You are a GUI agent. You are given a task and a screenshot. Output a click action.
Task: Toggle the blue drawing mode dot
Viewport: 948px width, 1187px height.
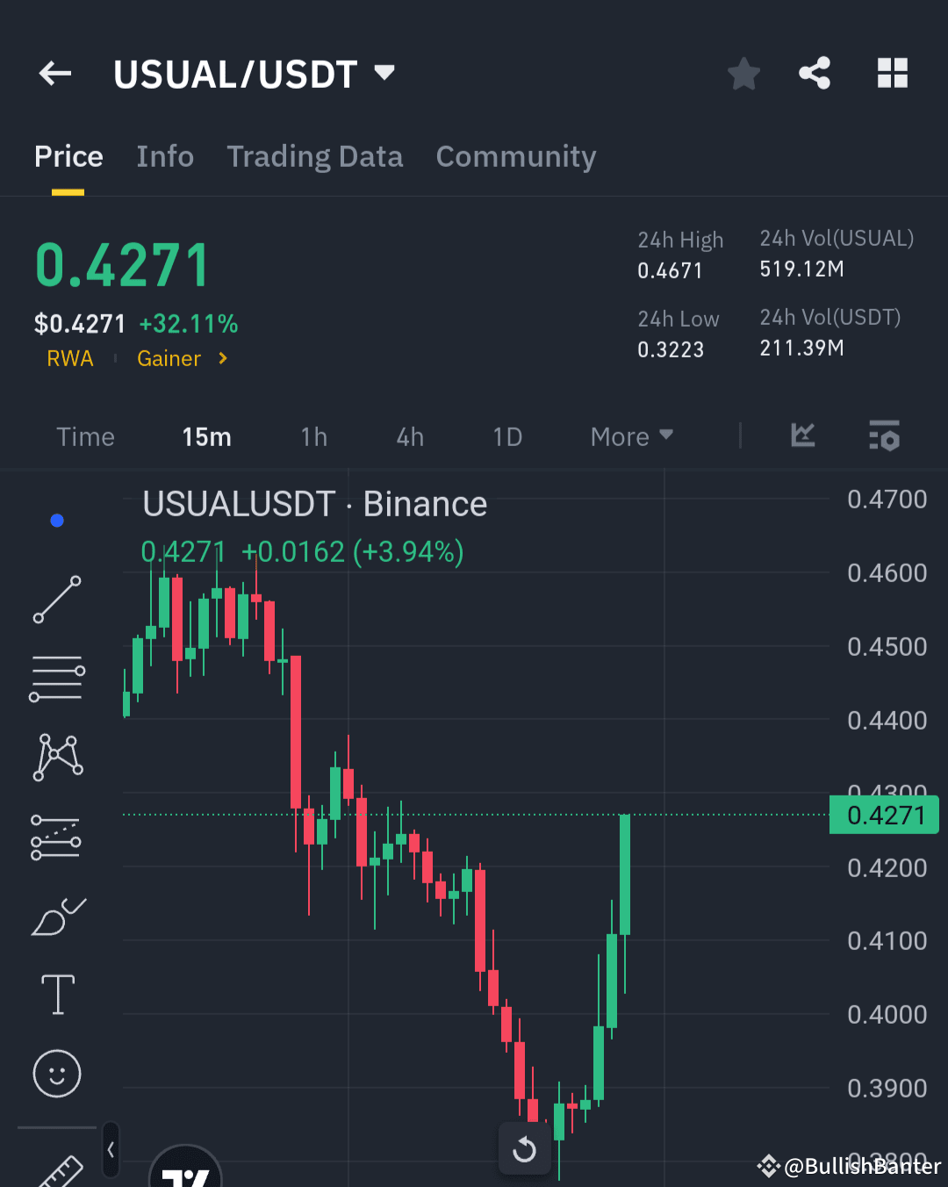tap(57, 520)
